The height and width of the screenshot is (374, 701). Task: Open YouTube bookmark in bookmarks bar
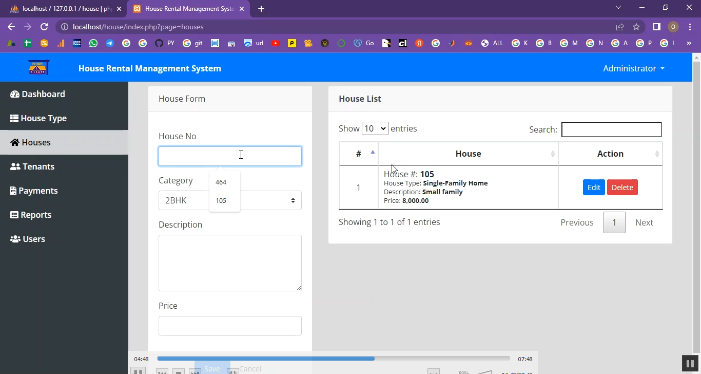click(276, 43)
